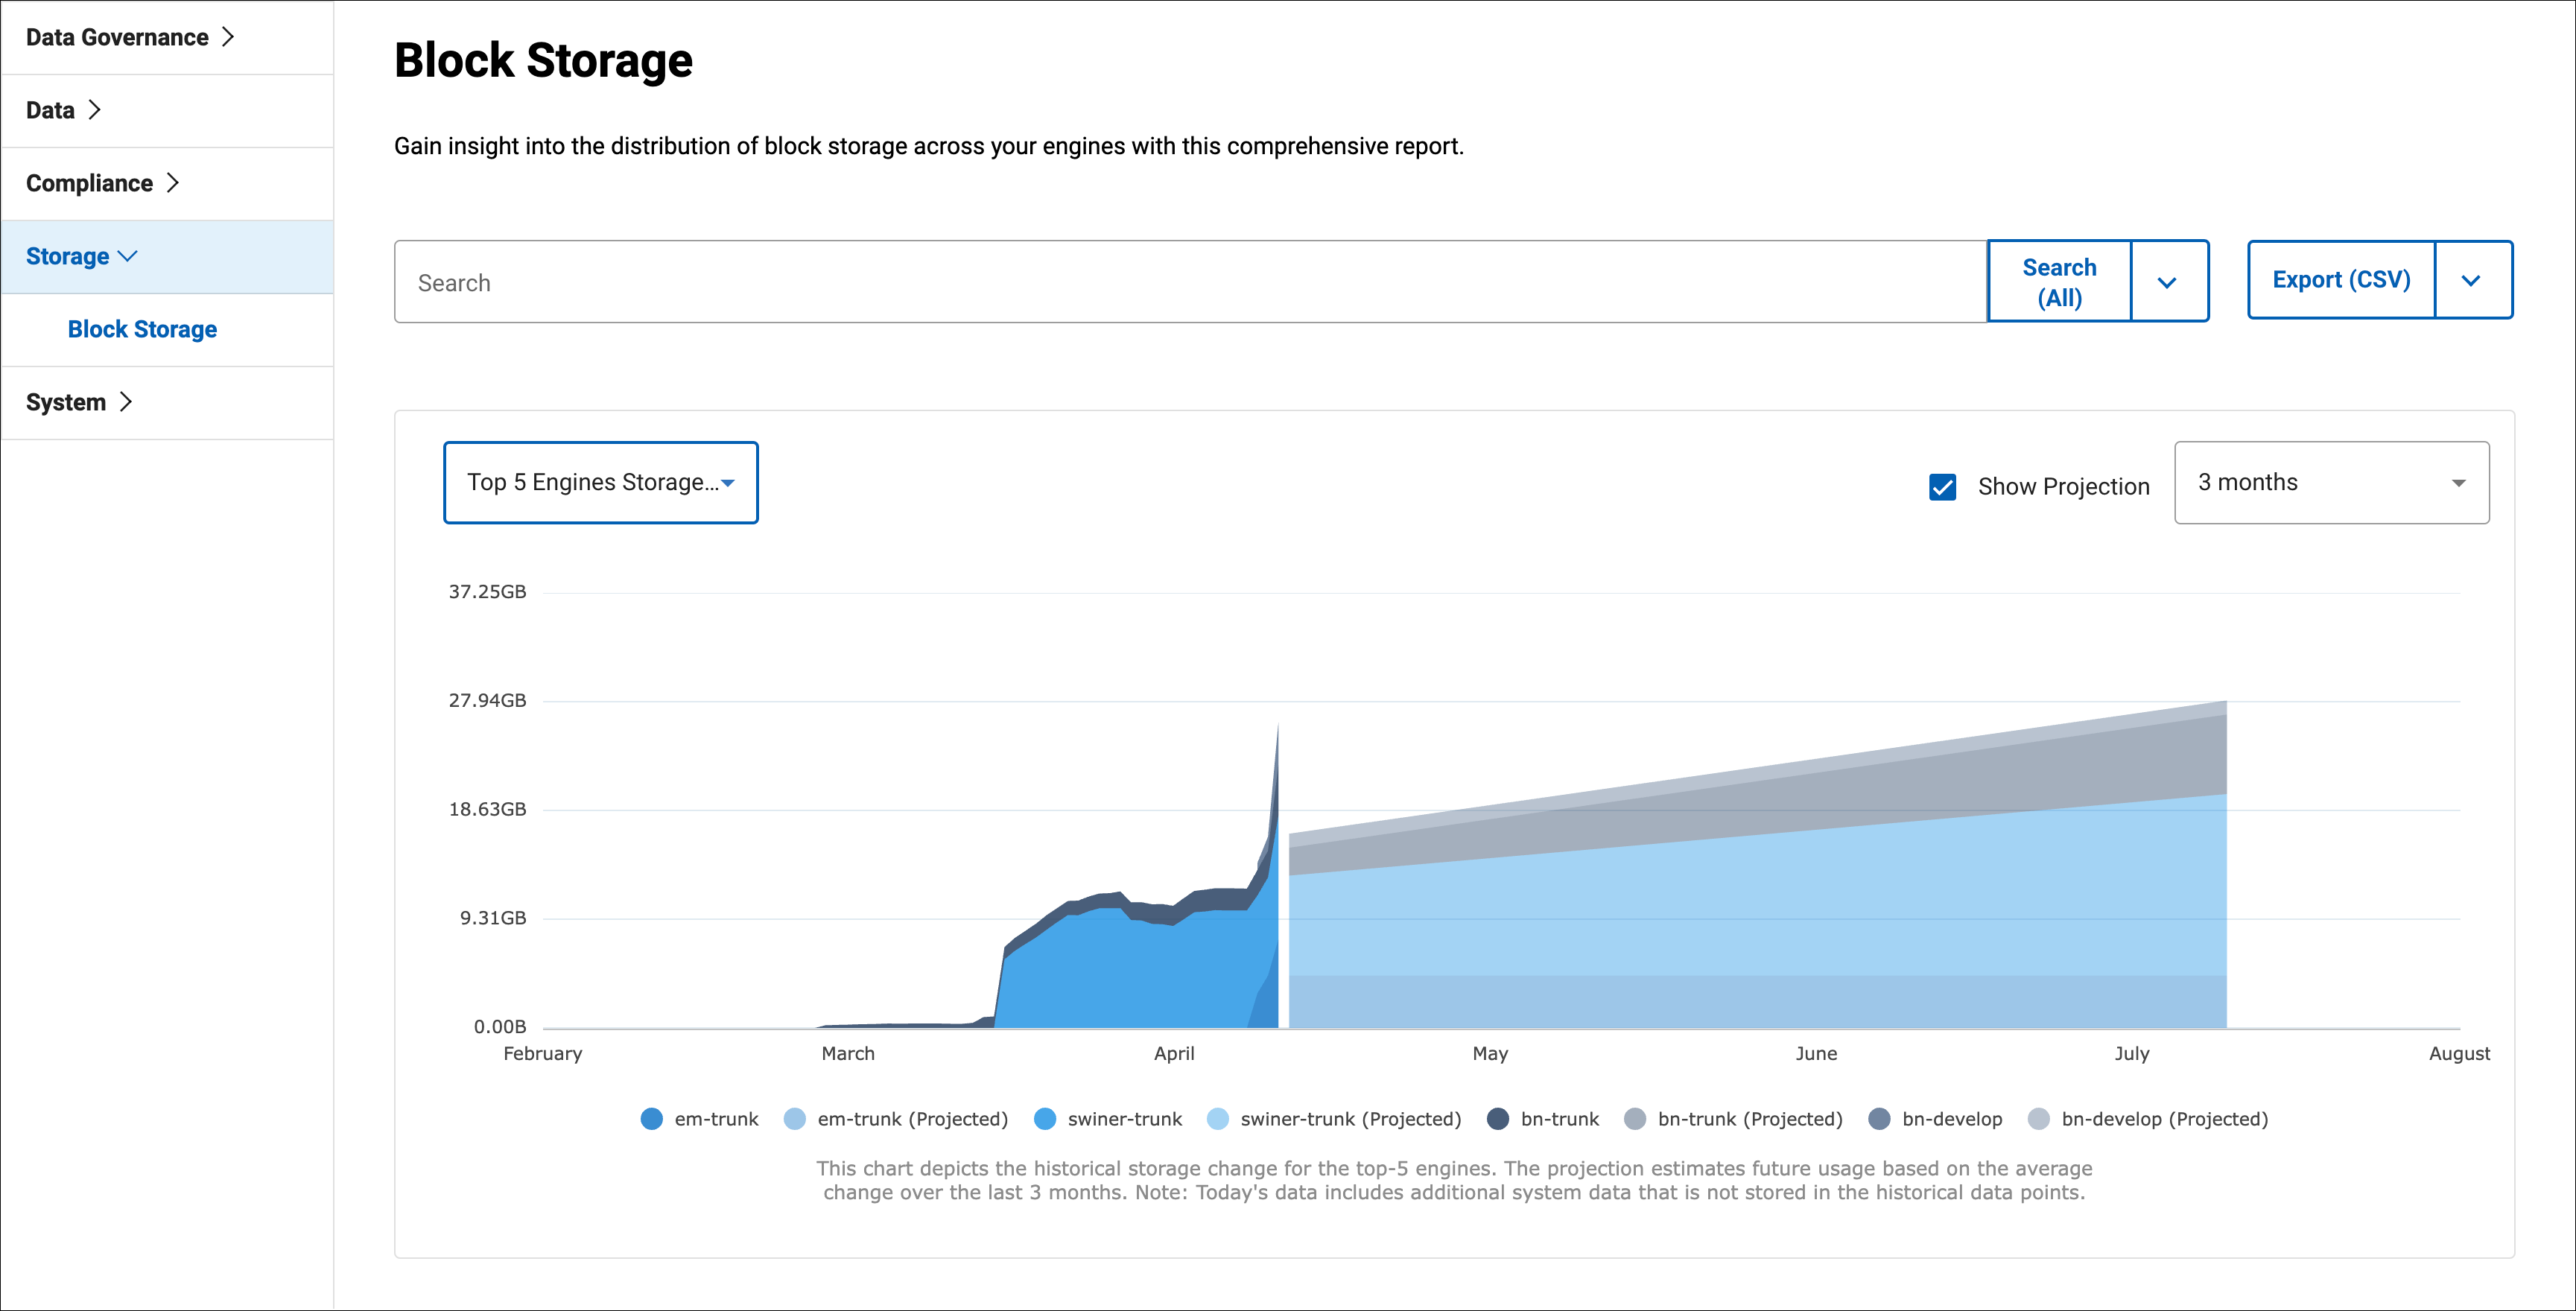Screen dimensions: 2576x1311
Task: Click swiner-trunk legend marker
Action: (x=1044, y=1119)
